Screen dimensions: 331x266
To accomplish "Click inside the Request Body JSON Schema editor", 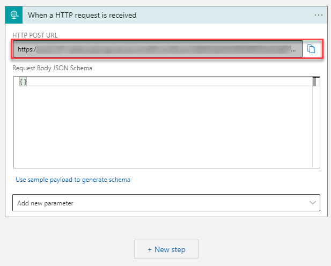I will pyautogui.click(x=161, y=123).
